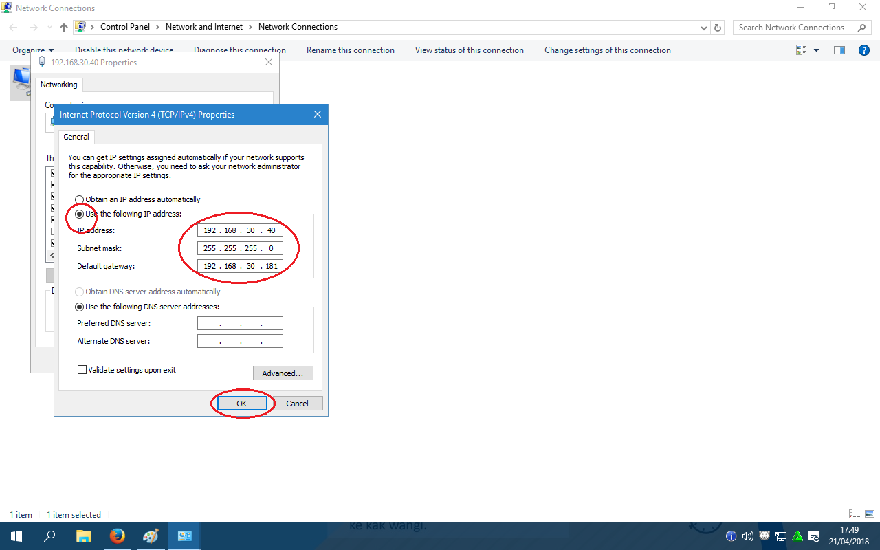Refresh the address bar location
This screenshot has width=880, height=550.
tap(717, 26)
